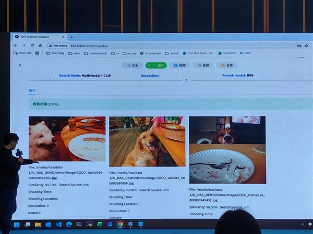
Task: Open a new browser tab with plus
Action: (71, 37)
